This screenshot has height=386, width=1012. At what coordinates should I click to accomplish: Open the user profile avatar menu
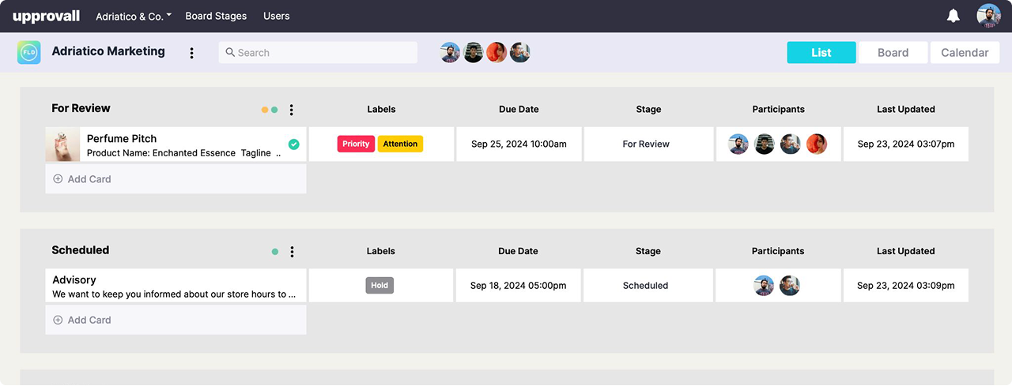pyautogui.click(x=988, y=16)
